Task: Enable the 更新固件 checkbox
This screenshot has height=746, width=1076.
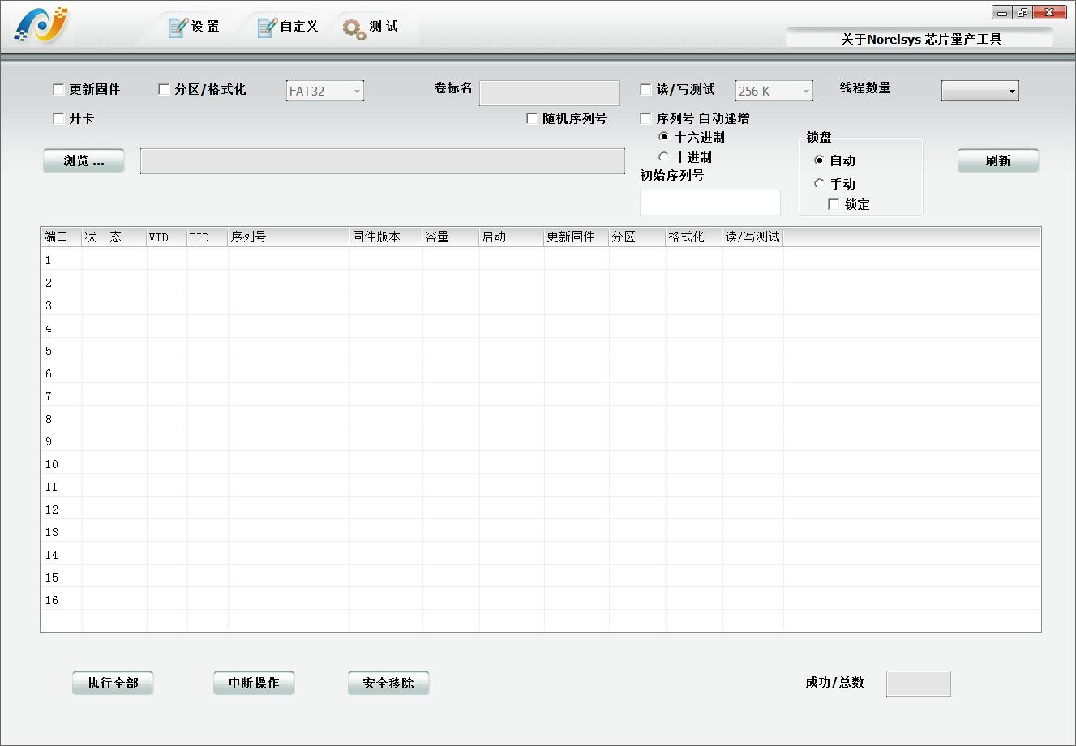Action: click(x=59, y=90)
